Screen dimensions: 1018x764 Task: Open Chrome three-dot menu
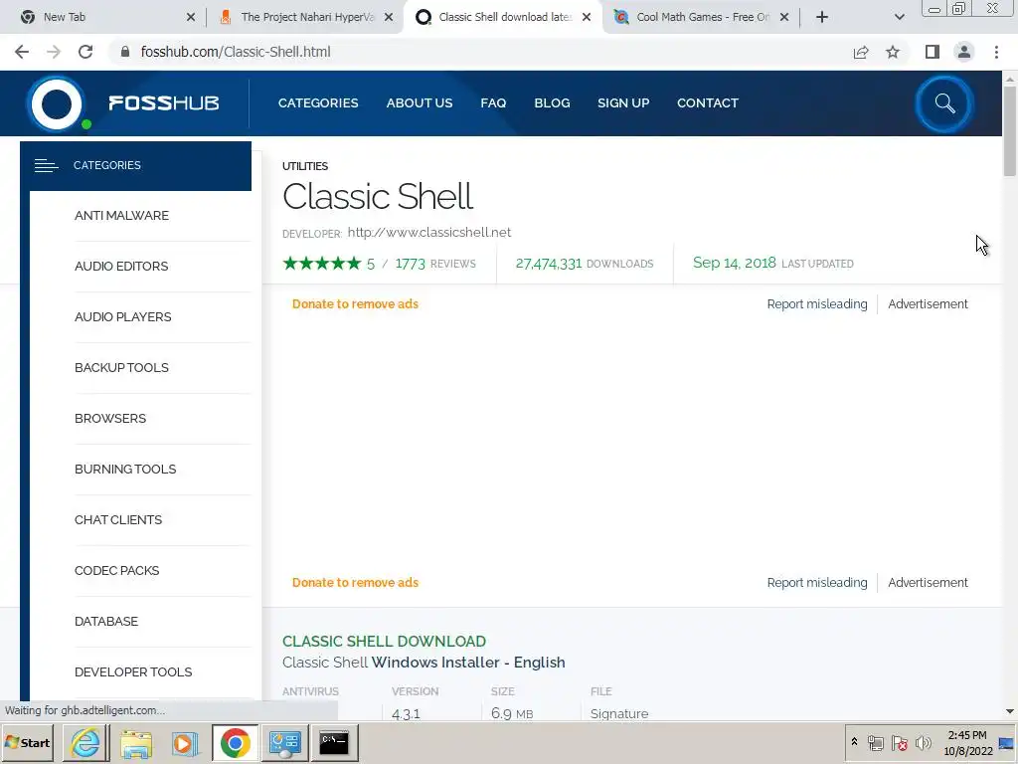tap(996, 52)
